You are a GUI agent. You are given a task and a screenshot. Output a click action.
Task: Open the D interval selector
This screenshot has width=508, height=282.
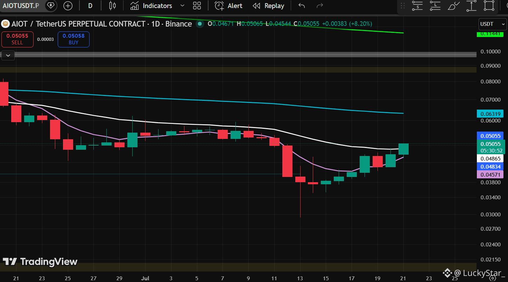[90, 6]
